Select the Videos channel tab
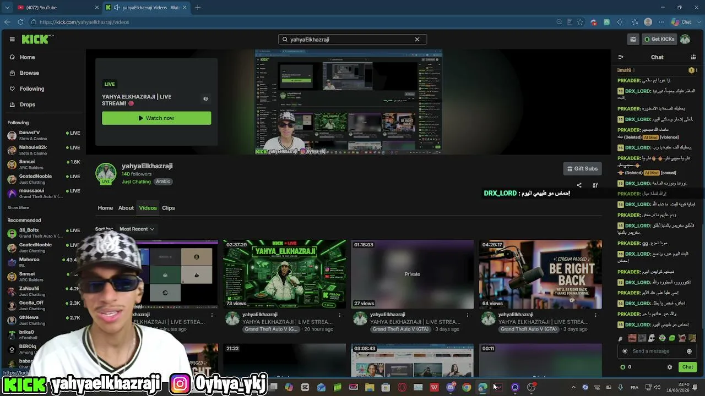 coord(148,208)
